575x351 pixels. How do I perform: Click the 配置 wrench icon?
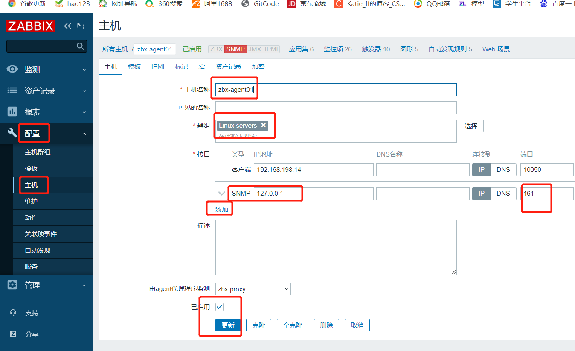click(12, 133)
